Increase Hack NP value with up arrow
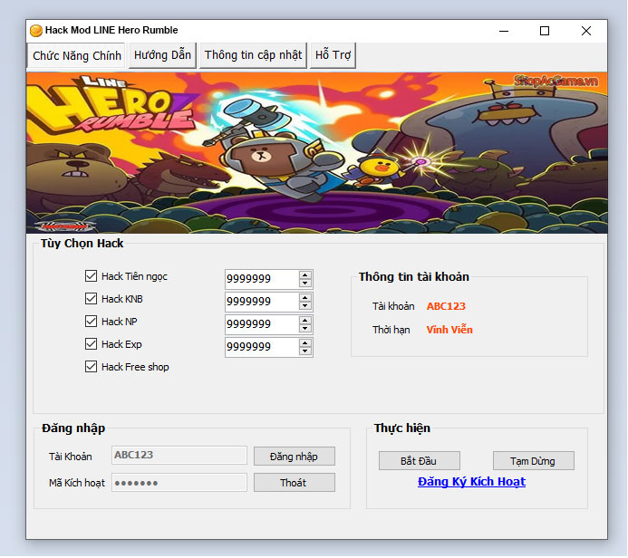This screenshot has width=628, height=558. coord(305,321)
